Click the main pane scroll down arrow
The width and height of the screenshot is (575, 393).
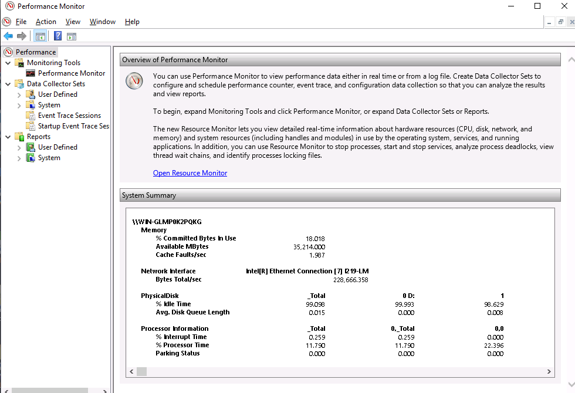571,384
